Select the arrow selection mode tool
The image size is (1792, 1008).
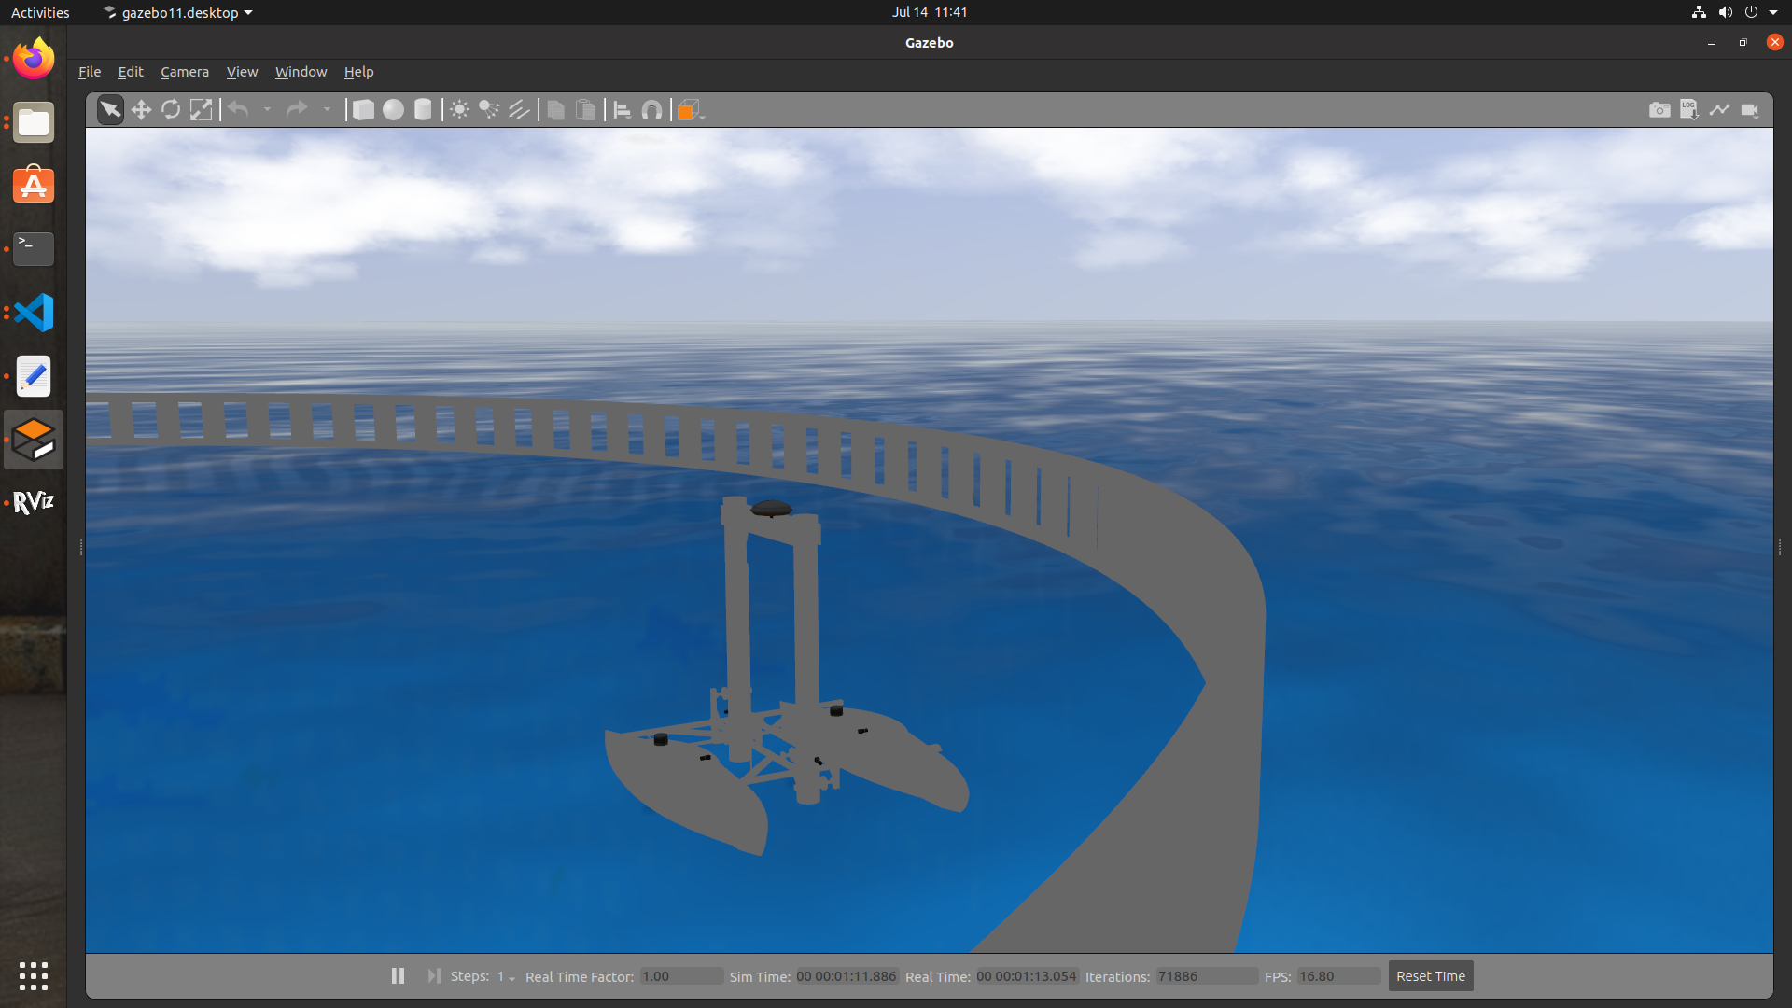point(110,110)
